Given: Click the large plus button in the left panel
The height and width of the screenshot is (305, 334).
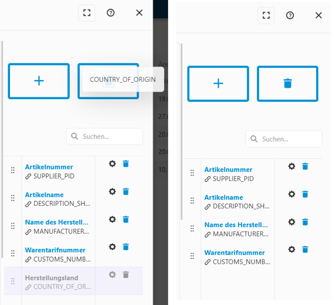Looking at the screenshot, I should pos(39,81).
